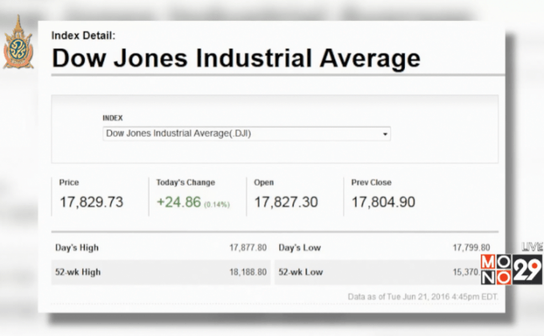Image resolution: width=544 pixels, height=336 pixels.
Task: Click the (0.14%) percentage change
Action: [x=216, y=204]
